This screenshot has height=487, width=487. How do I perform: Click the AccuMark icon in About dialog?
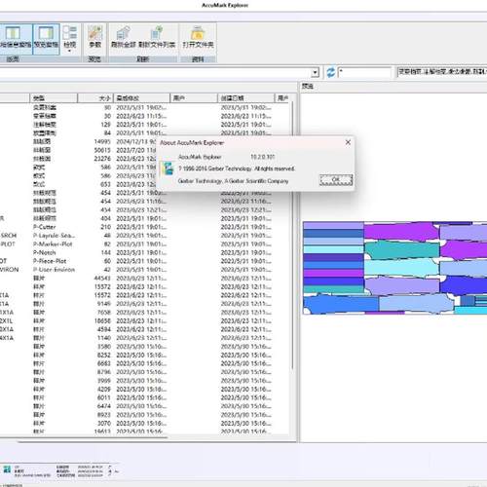click(168, 169)
